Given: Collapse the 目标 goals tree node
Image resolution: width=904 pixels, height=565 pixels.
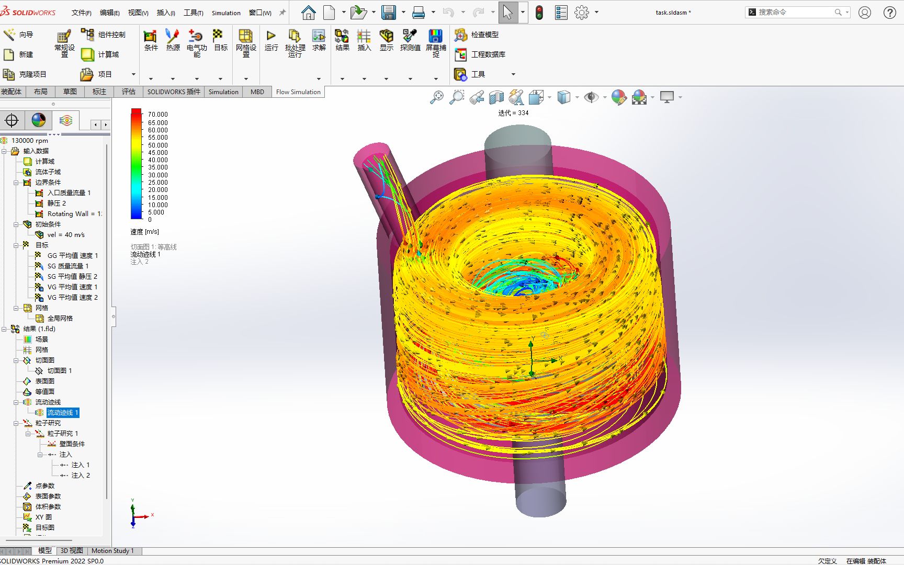Looking at the screenshot, I should point(16,245).
